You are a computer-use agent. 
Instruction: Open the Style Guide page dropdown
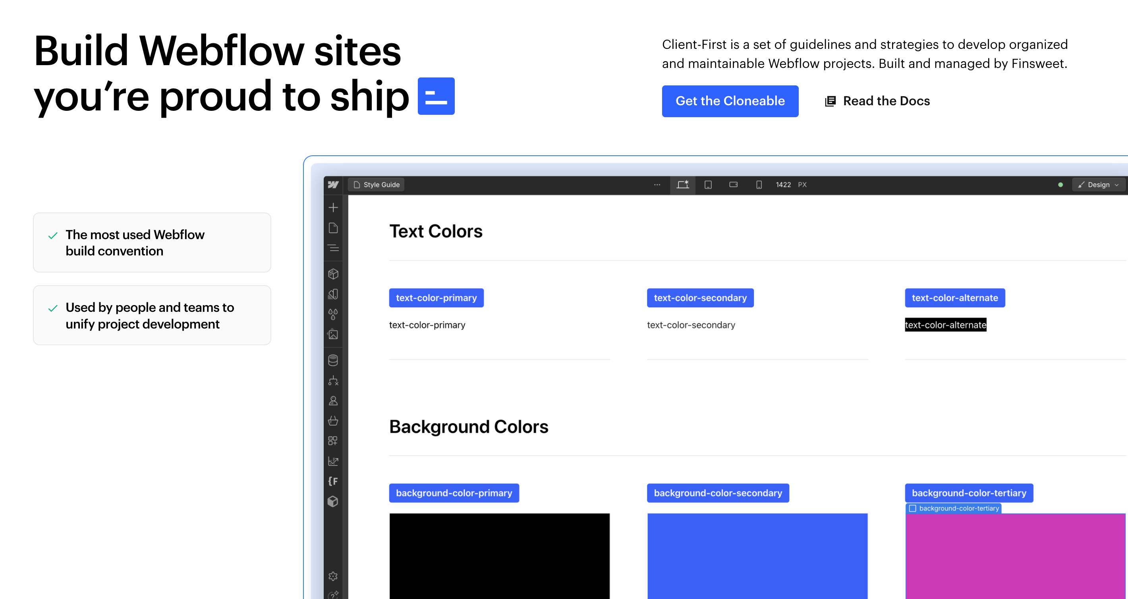[x=377, y=185]
